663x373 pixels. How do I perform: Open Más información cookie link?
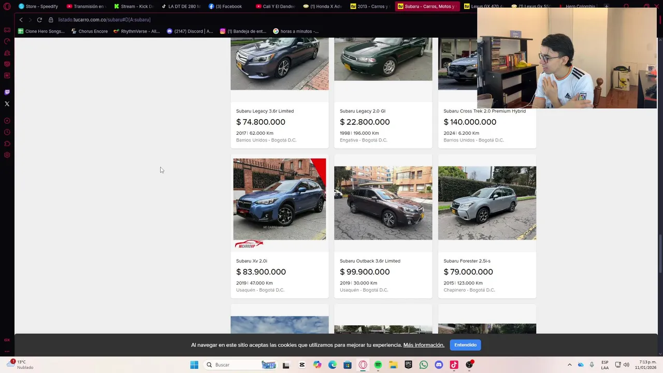(x=424, y=345)
